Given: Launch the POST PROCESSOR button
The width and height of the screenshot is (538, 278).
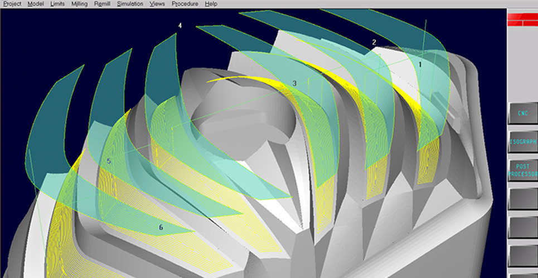Looking at the screenshot, I should pyautogui.click(x=522, y=170).
